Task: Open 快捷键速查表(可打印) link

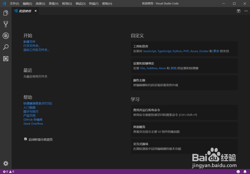Action: 38,103
